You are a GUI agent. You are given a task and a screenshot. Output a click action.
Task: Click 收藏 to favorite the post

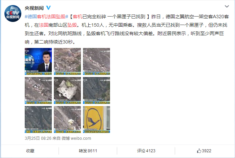[30, 151]
